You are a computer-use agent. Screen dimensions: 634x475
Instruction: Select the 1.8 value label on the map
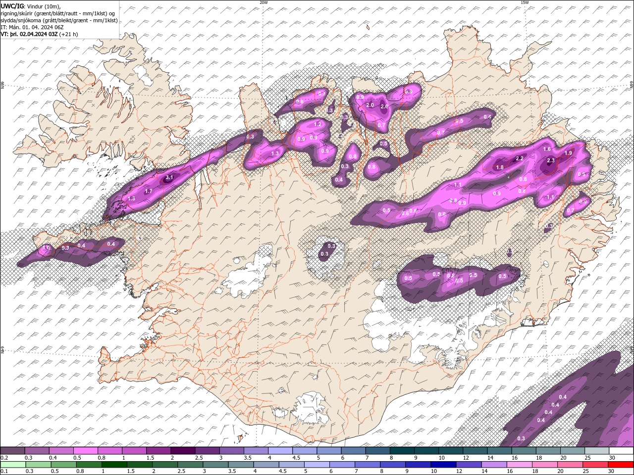500,168
